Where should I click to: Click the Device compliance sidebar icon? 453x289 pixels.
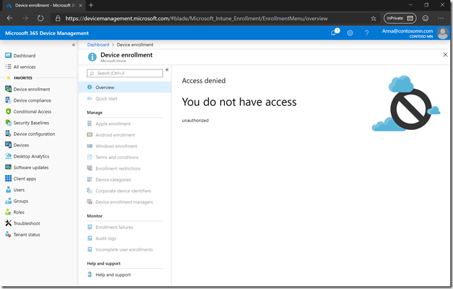pyautogui.click(x=8, y=100)
